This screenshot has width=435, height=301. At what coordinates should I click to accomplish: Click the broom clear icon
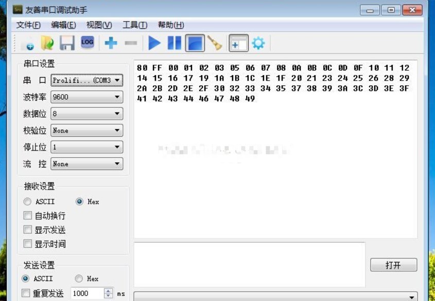(215, 44)
